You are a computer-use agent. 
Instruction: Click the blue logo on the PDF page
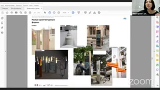point(125,18)
